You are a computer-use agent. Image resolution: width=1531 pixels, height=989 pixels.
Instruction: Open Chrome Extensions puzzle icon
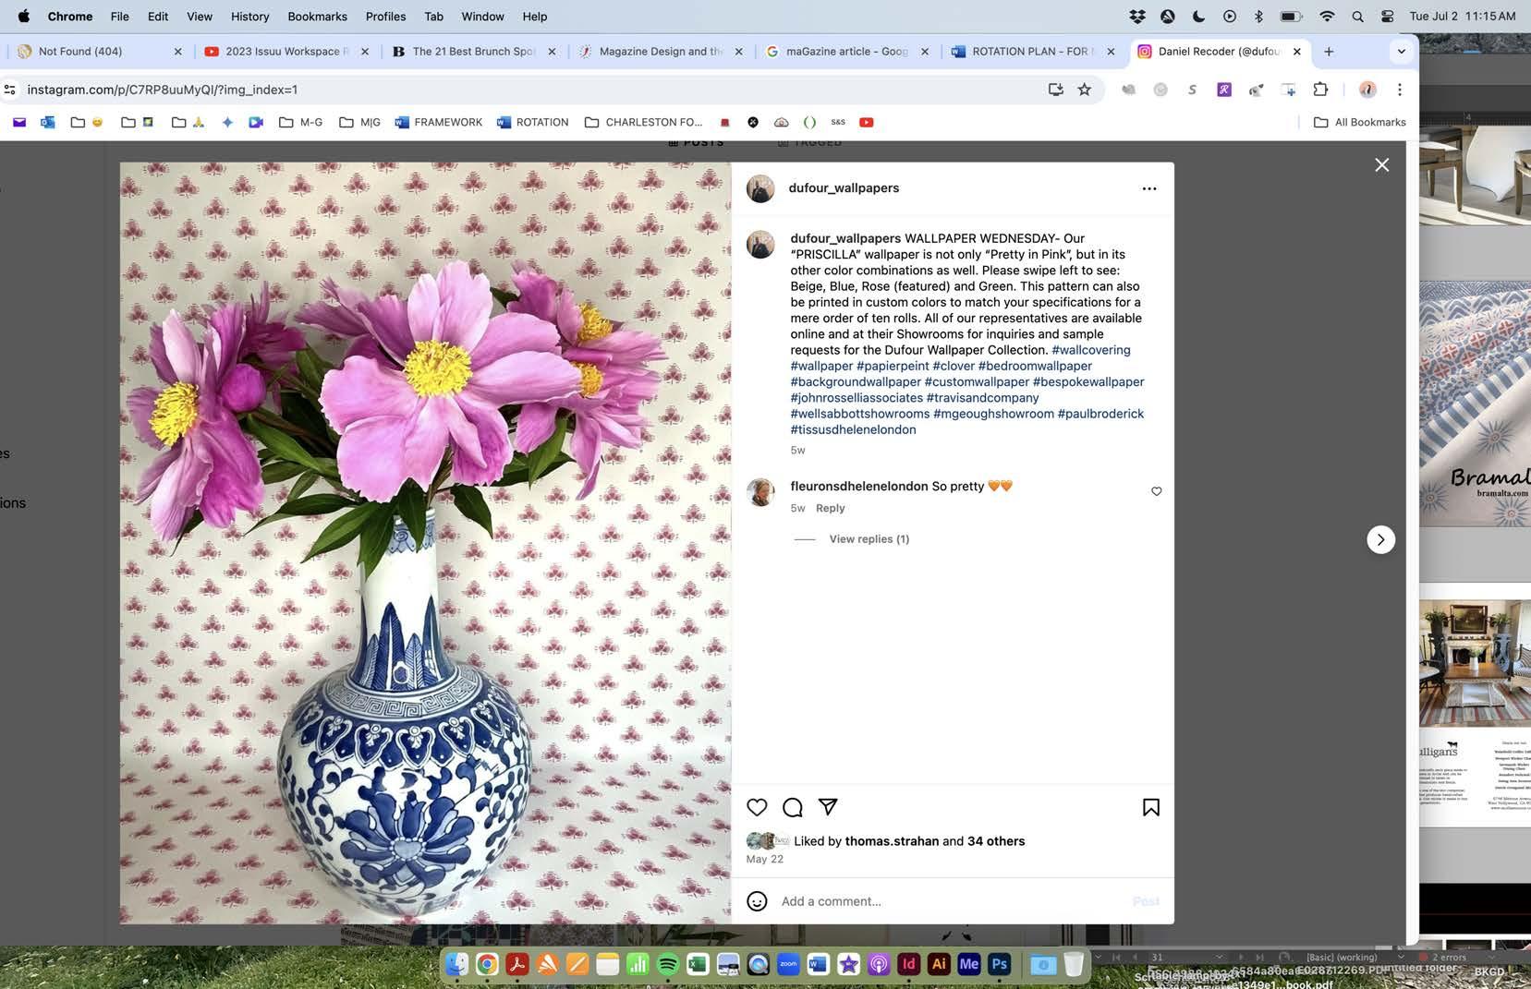coord(1320,90)
